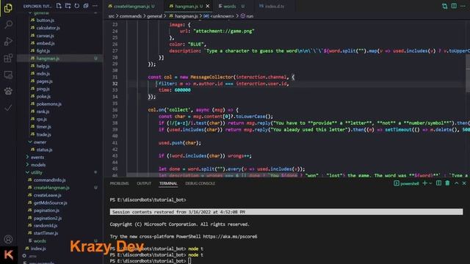The height and width of the screenshot is (264, 470).
Task: Refresh the Explorer file tree
Action: [x=77, y=6]
